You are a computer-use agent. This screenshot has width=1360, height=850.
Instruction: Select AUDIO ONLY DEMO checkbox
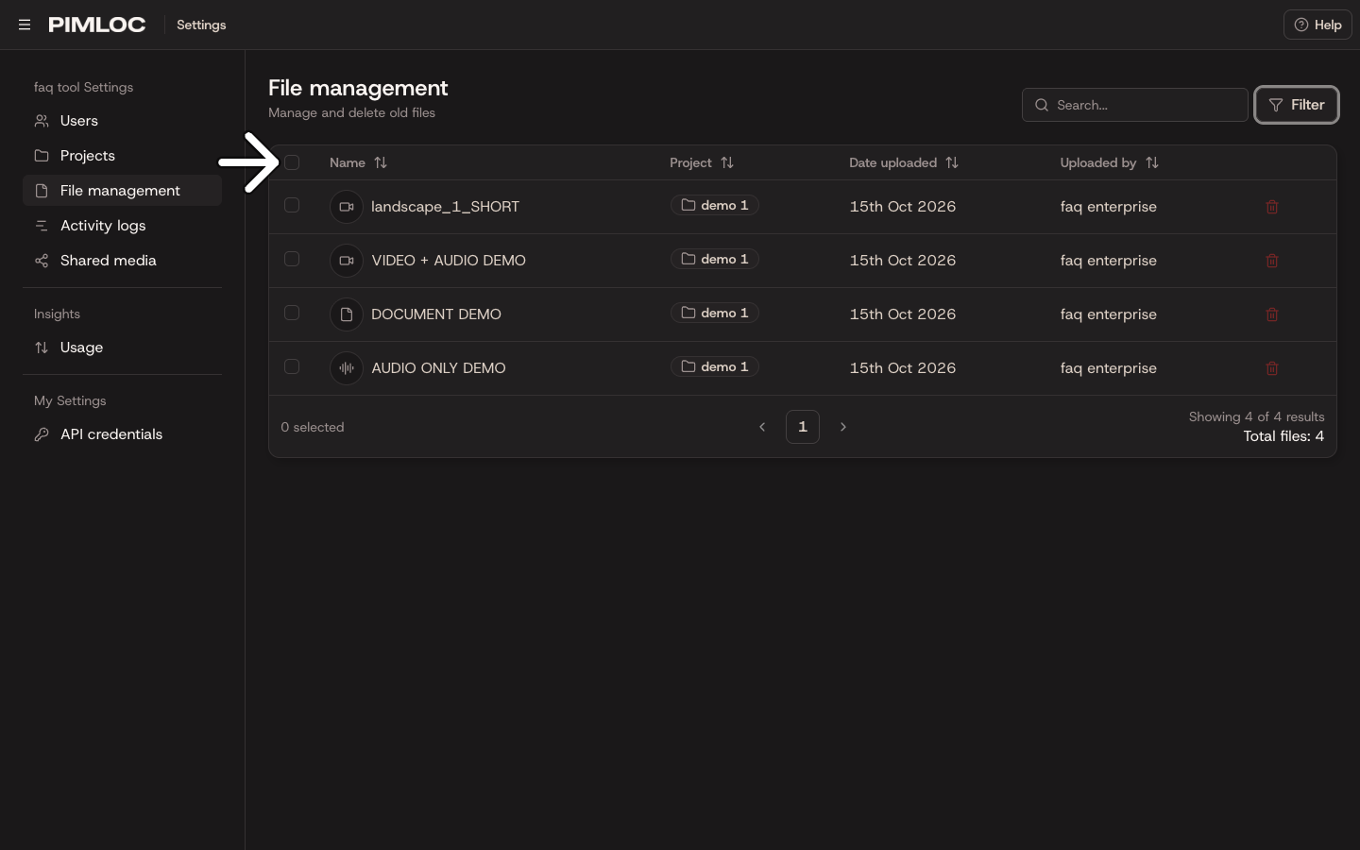pos(292,366)
